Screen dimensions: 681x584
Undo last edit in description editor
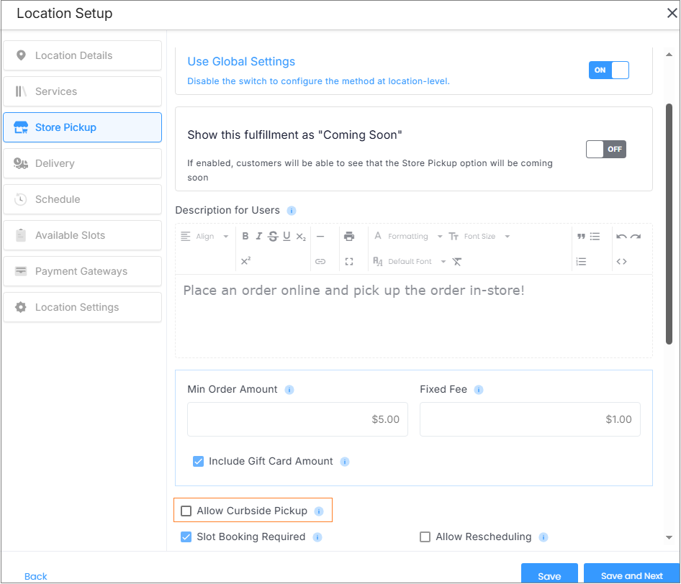621,237
